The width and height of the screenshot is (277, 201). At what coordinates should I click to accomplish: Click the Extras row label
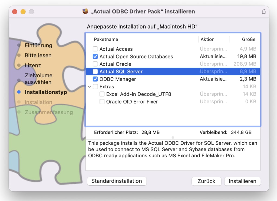[x=107, y=86]
